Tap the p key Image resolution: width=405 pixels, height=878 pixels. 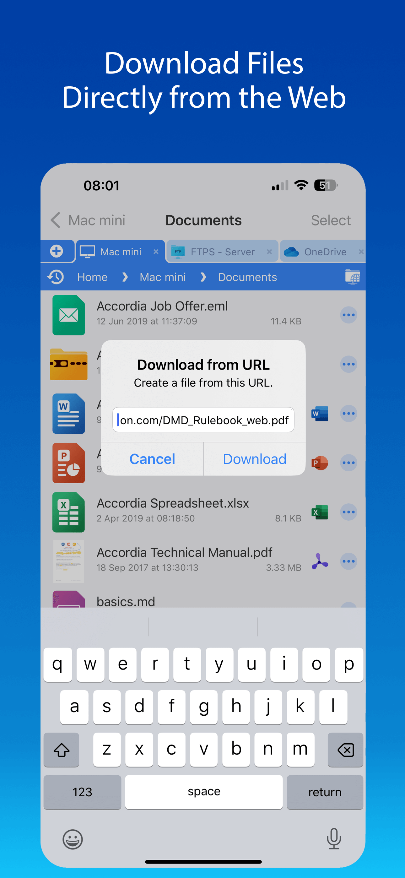click(x=349, y=665)
